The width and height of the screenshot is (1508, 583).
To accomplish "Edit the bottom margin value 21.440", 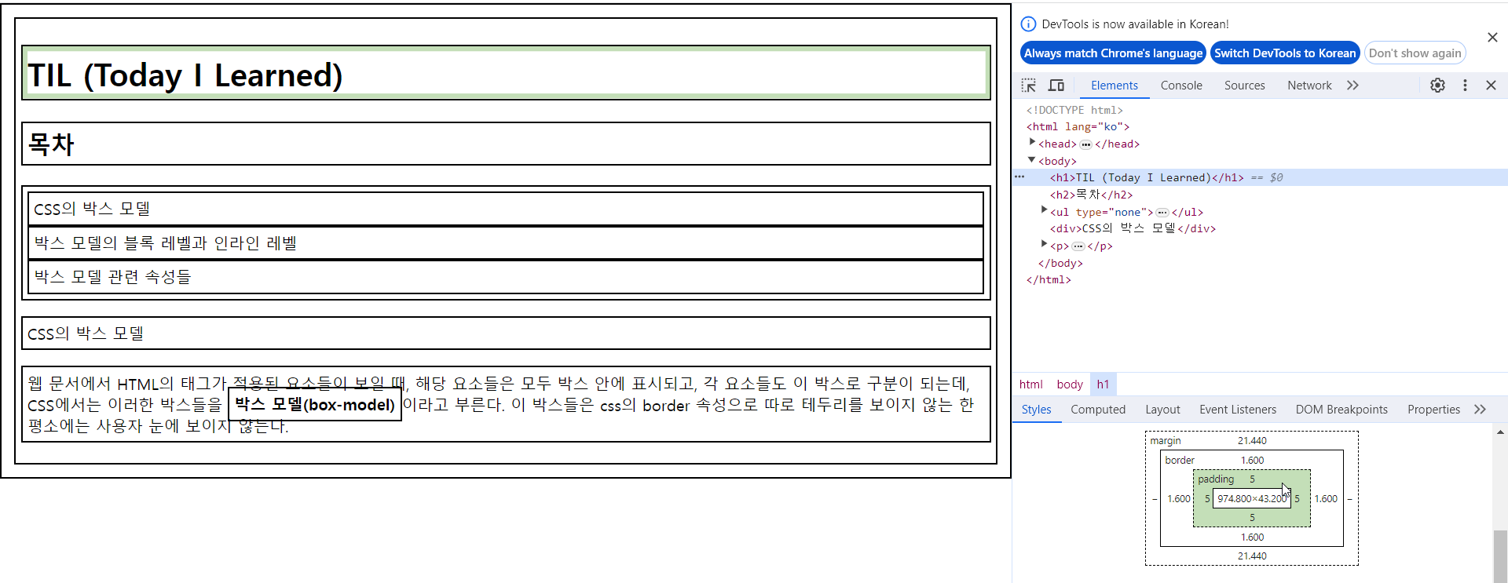I will 1252,556.
